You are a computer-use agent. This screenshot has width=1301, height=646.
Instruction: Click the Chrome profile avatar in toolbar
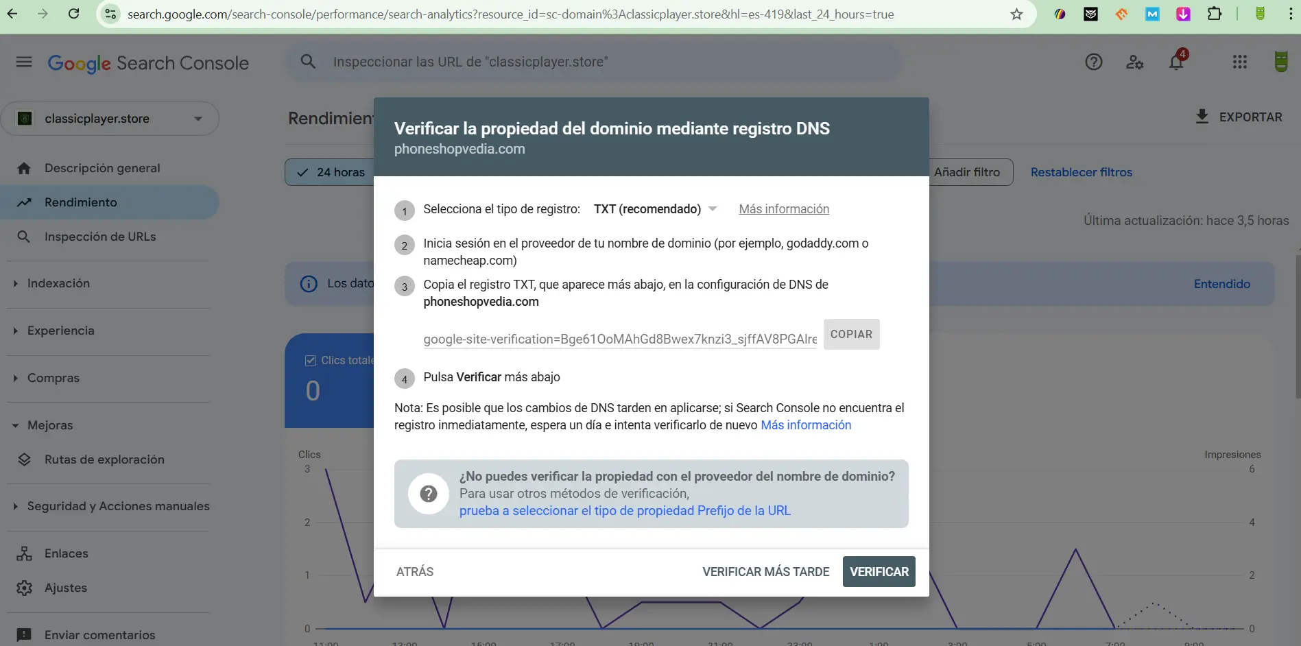click(1260, 14)
